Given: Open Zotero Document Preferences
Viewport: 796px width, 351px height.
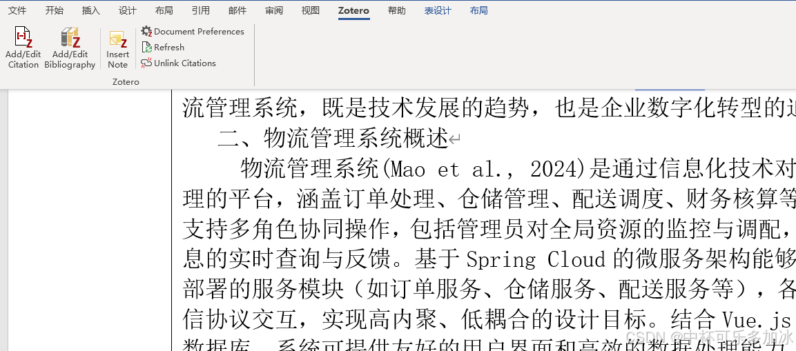Looking at the screenshot, I should (x=193, y=32).
